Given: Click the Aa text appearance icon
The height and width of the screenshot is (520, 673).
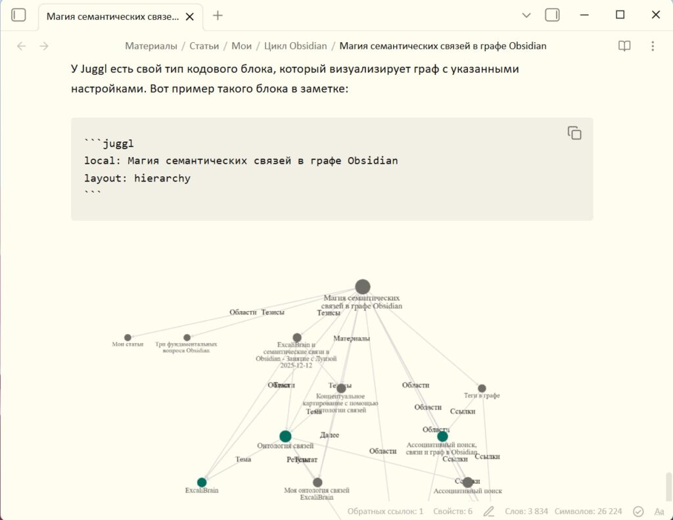Looking at the screenshot, I should pyautogui.click(x=659, y=511).
